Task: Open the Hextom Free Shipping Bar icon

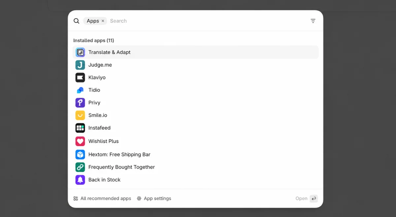Action: (80, 154)
